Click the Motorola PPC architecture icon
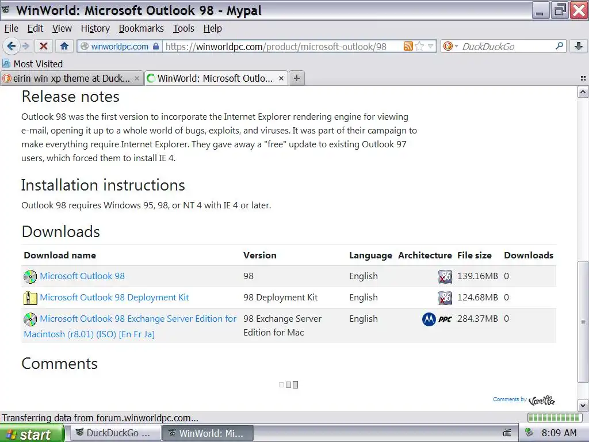Viewport: 589px width, 442px height. [437, 319]
